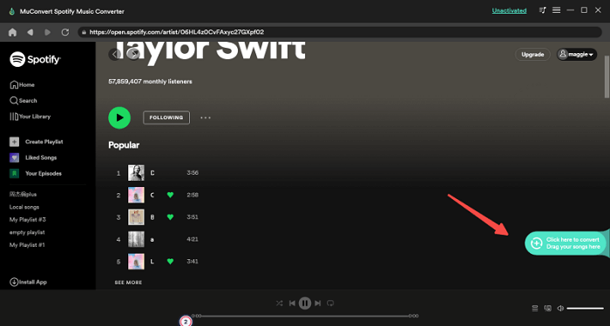Click the address bar URL field
Image resolution: width=610 pixels, height=326 pixels.
[x=340, y=32]
